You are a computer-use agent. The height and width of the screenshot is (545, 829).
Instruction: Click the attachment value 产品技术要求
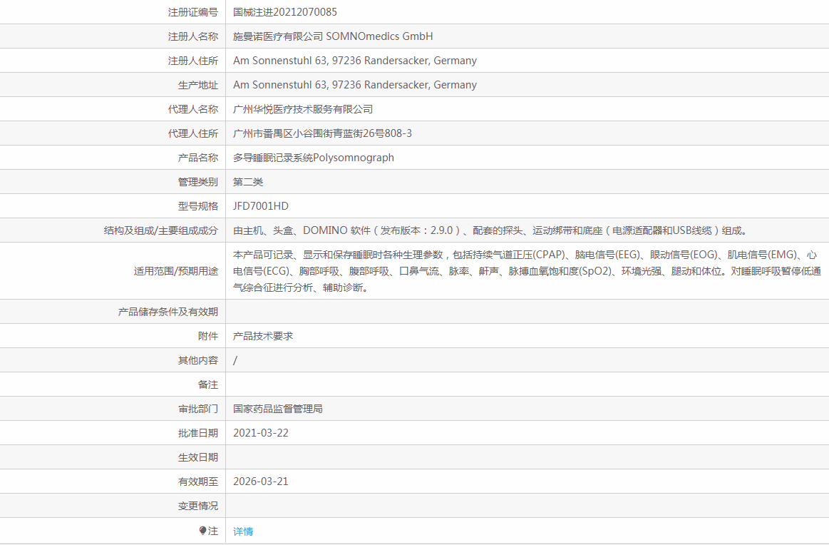tap(263, 336)
